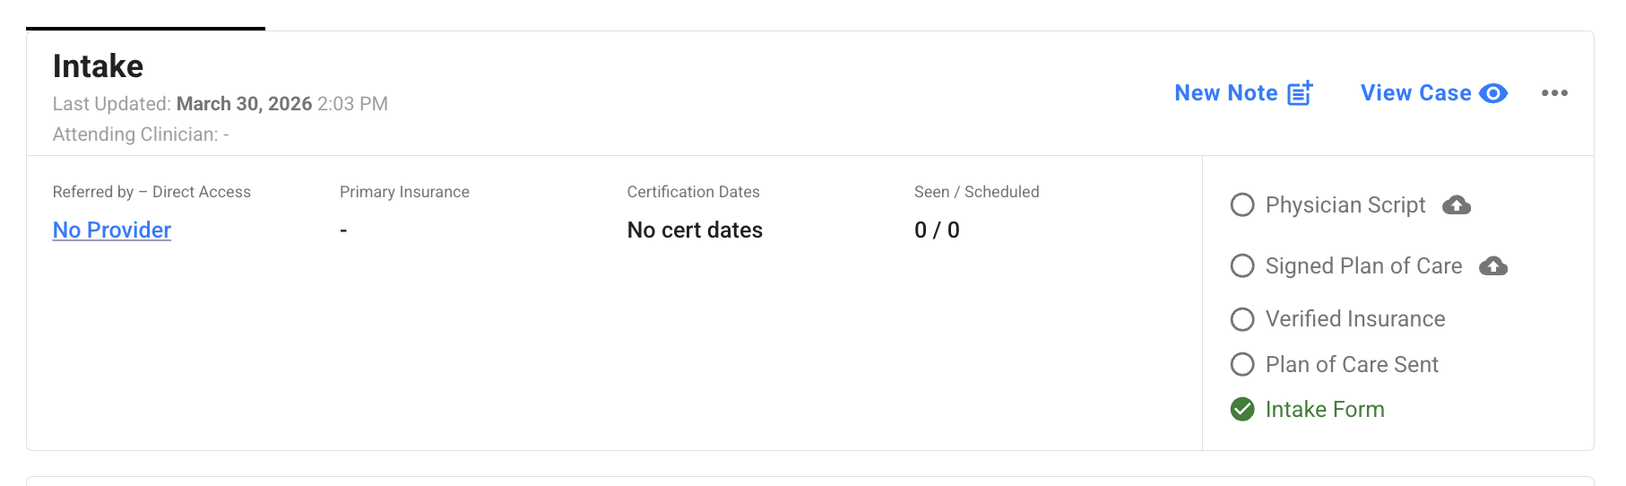
Task: Click the Intake case title heading
Action: pyautogui.click(x=98, y=66)
